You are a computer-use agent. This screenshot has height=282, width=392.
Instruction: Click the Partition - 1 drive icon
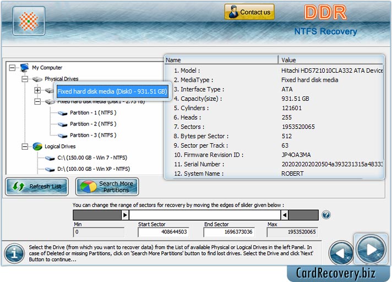[x=63, y=113]
